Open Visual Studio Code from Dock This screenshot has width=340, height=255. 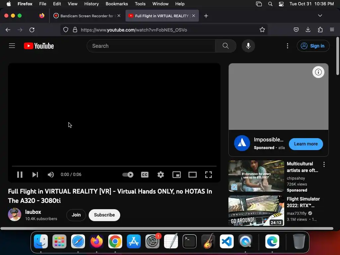point(227,241)
